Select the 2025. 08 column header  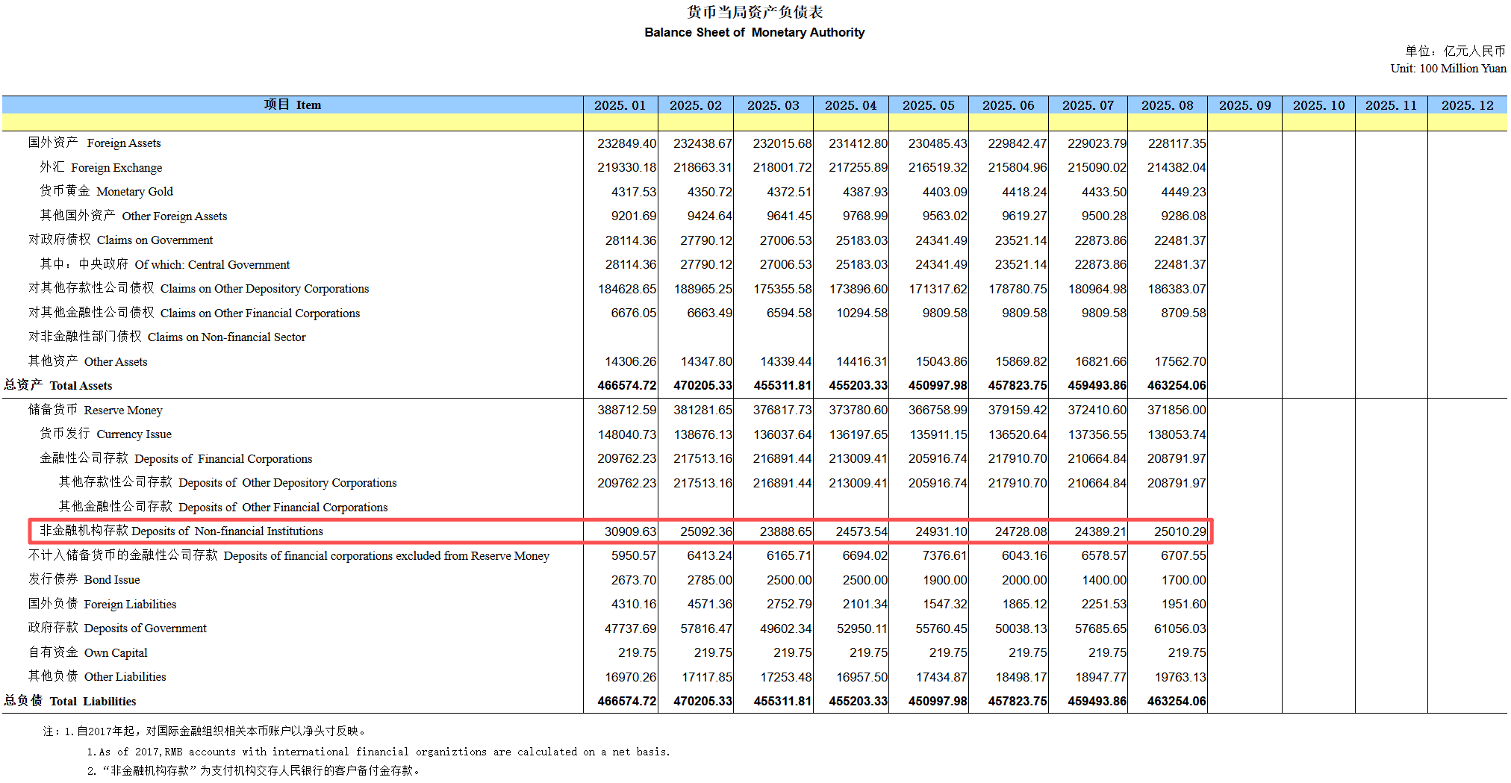pyautogui.click(x=1167, y=105)
